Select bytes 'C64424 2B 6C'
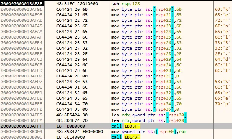This screenshot has height=139, width=232. tap(72, 70)
